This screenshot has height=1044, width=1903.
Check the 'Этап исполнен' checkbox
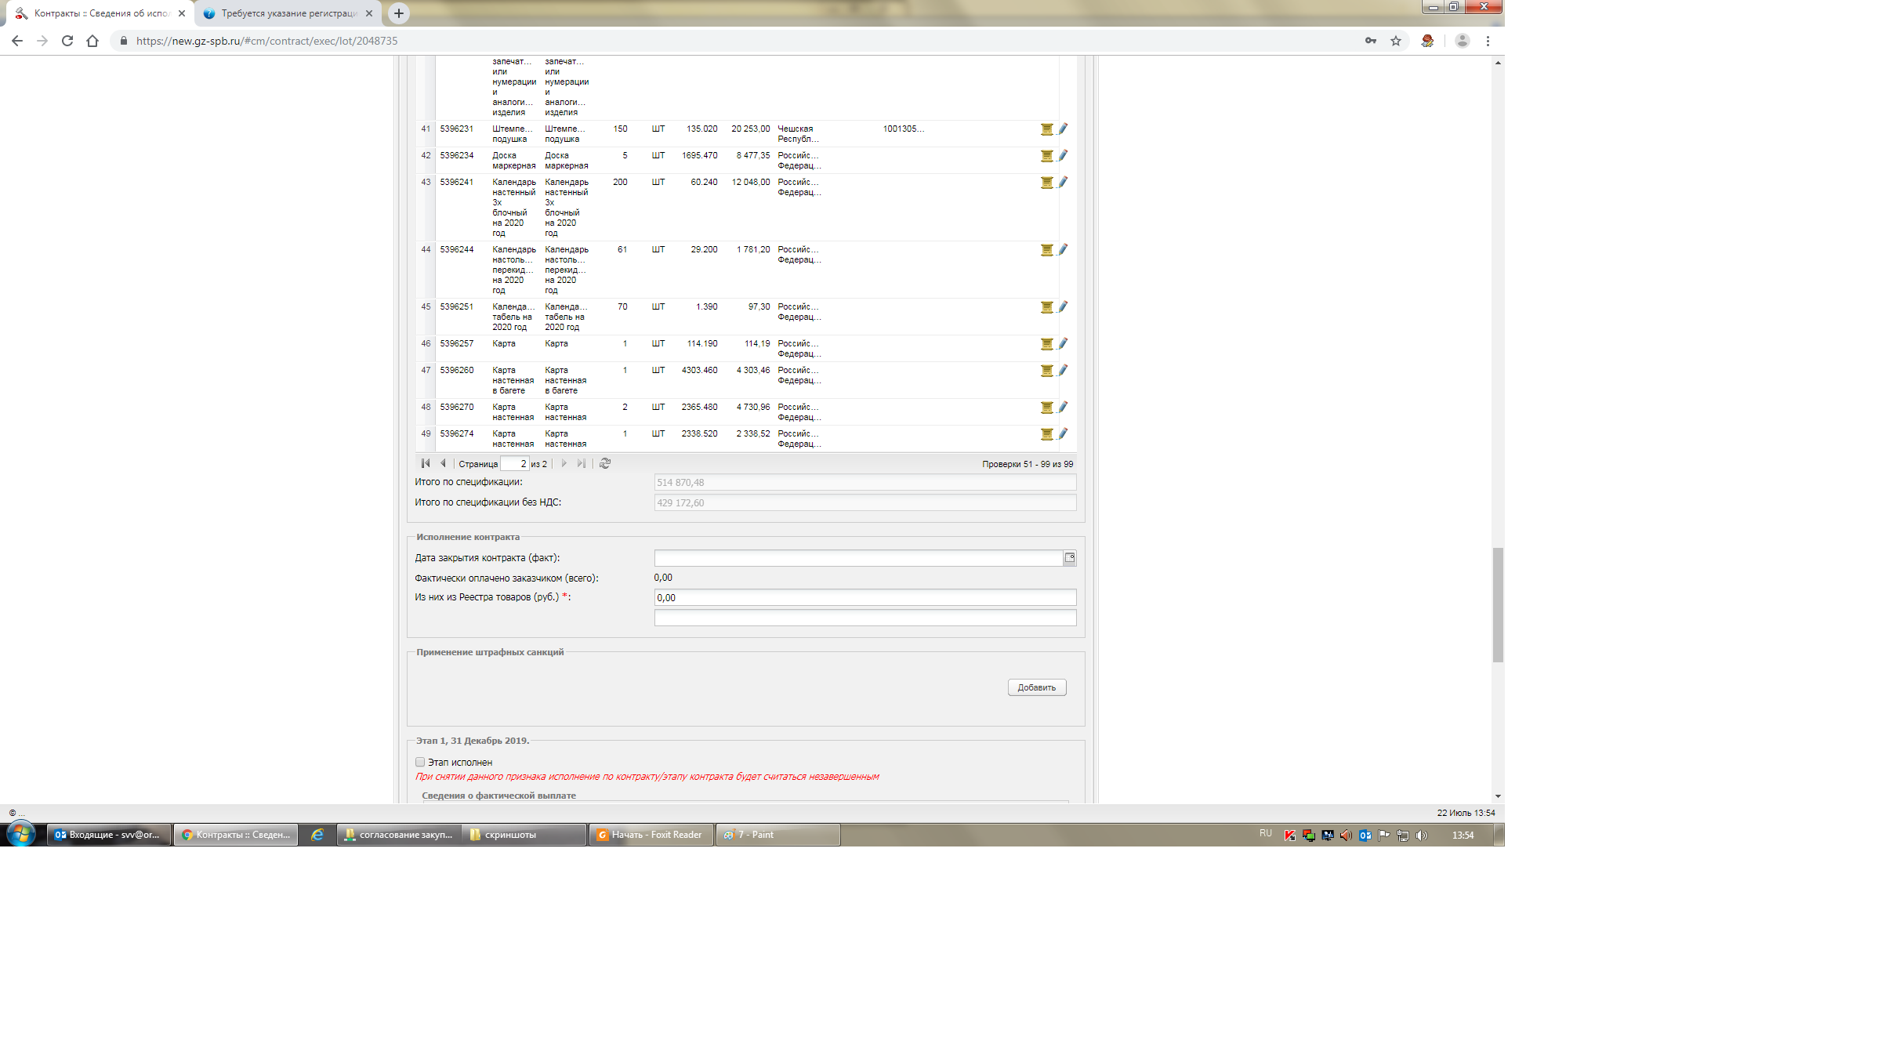coord(420,762)
